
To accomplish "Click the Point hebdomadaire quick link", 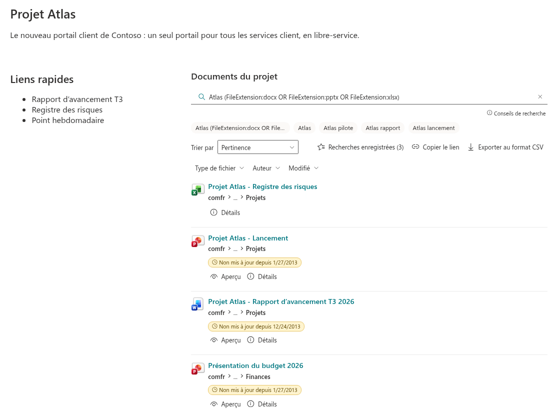I will [x=68, y=120].
